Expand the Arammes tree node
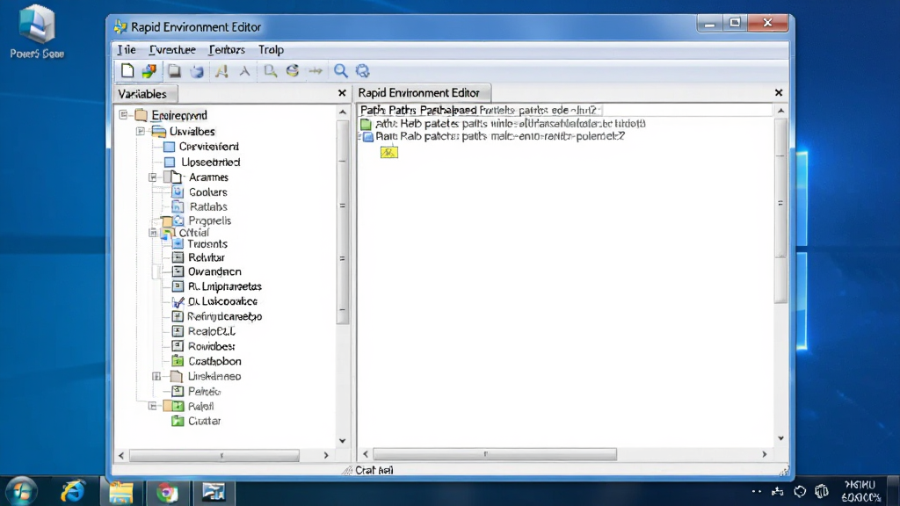900x506 pixels. tap(153, 177)
